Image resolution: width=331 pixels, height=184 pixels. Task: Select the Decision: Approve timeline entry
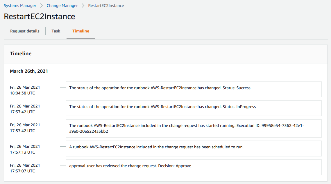pos(194,167)
